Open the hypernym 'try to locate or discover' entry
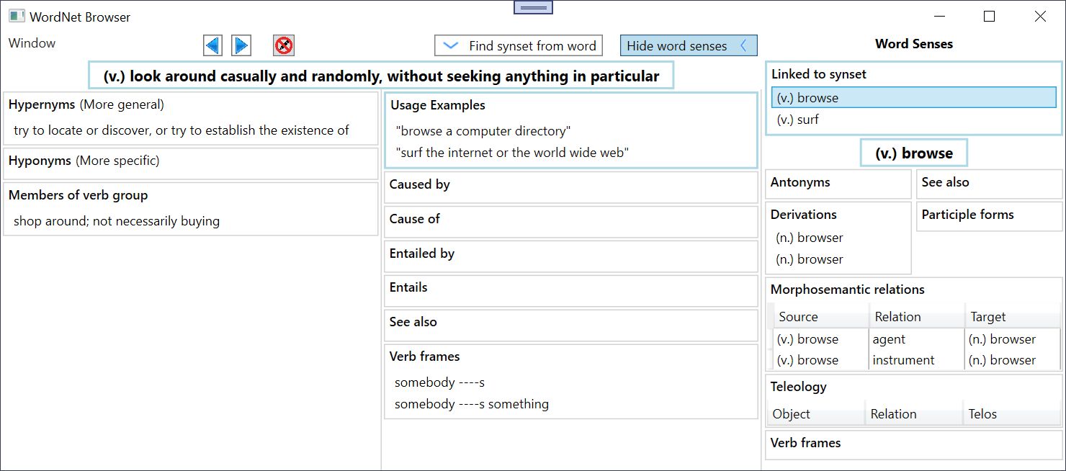The image size is (1066, 471). (x=182, y=130)
